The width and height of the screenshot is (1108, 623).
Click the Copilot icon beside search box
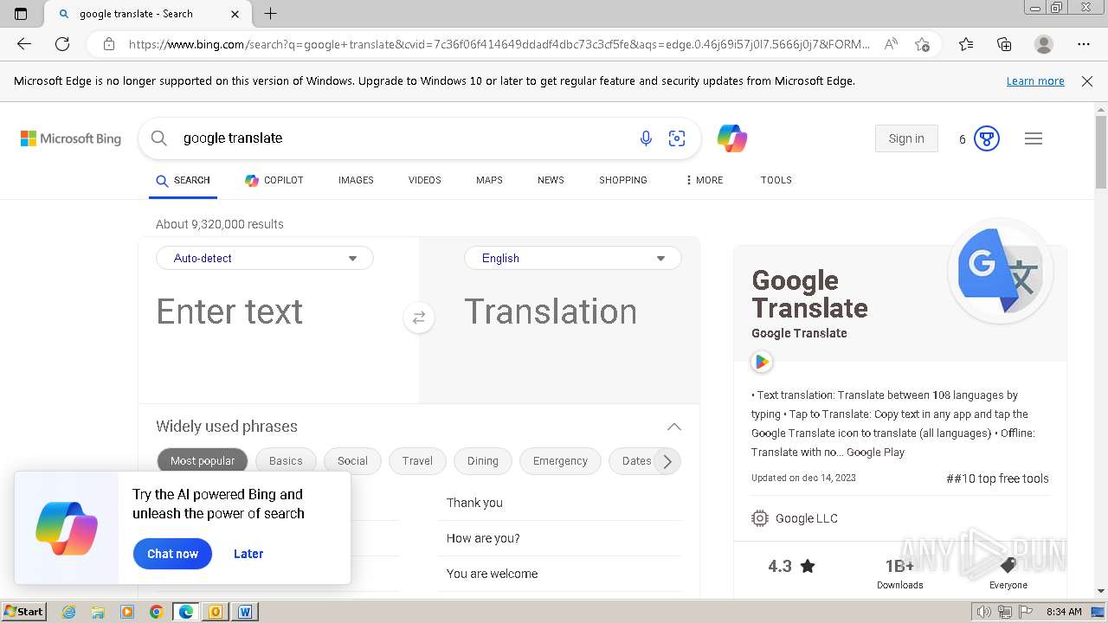pyautogui.click(x=732, y=138)
